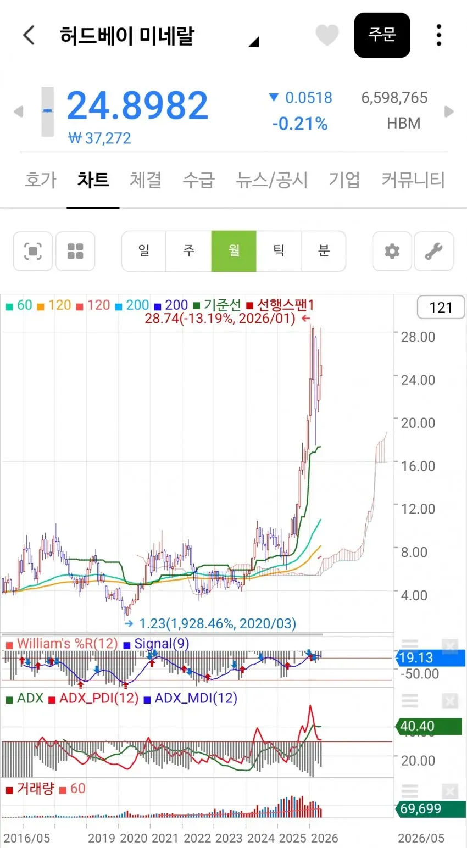Select the 틱 tick chart period
The width and height of the screenshot is (467, 848).
tap(279, 251)
